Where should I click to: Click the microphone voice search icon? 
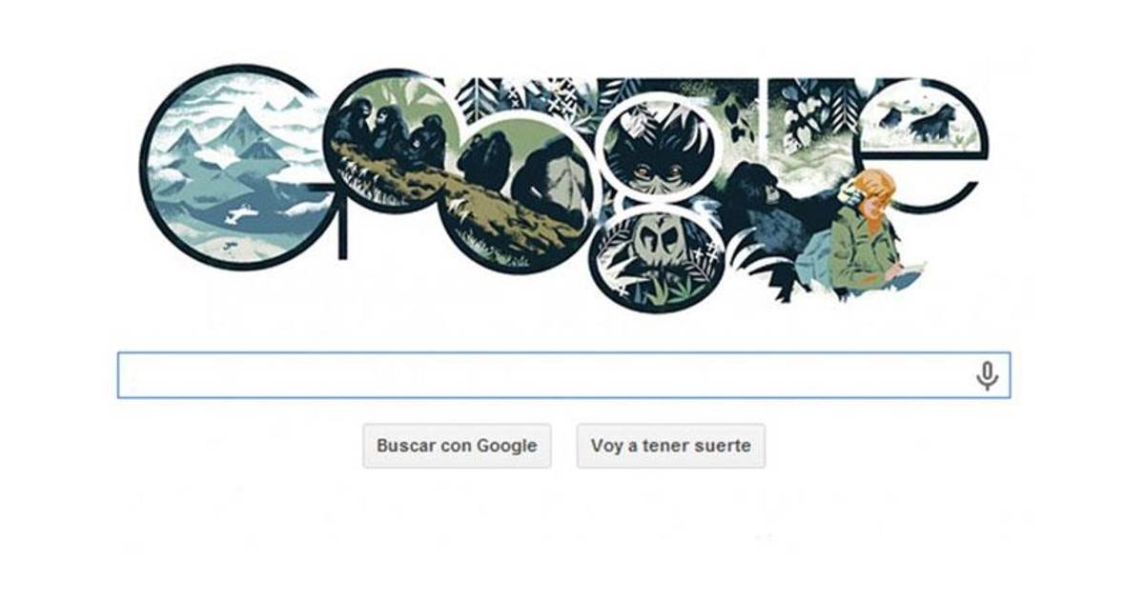[987, 376]
